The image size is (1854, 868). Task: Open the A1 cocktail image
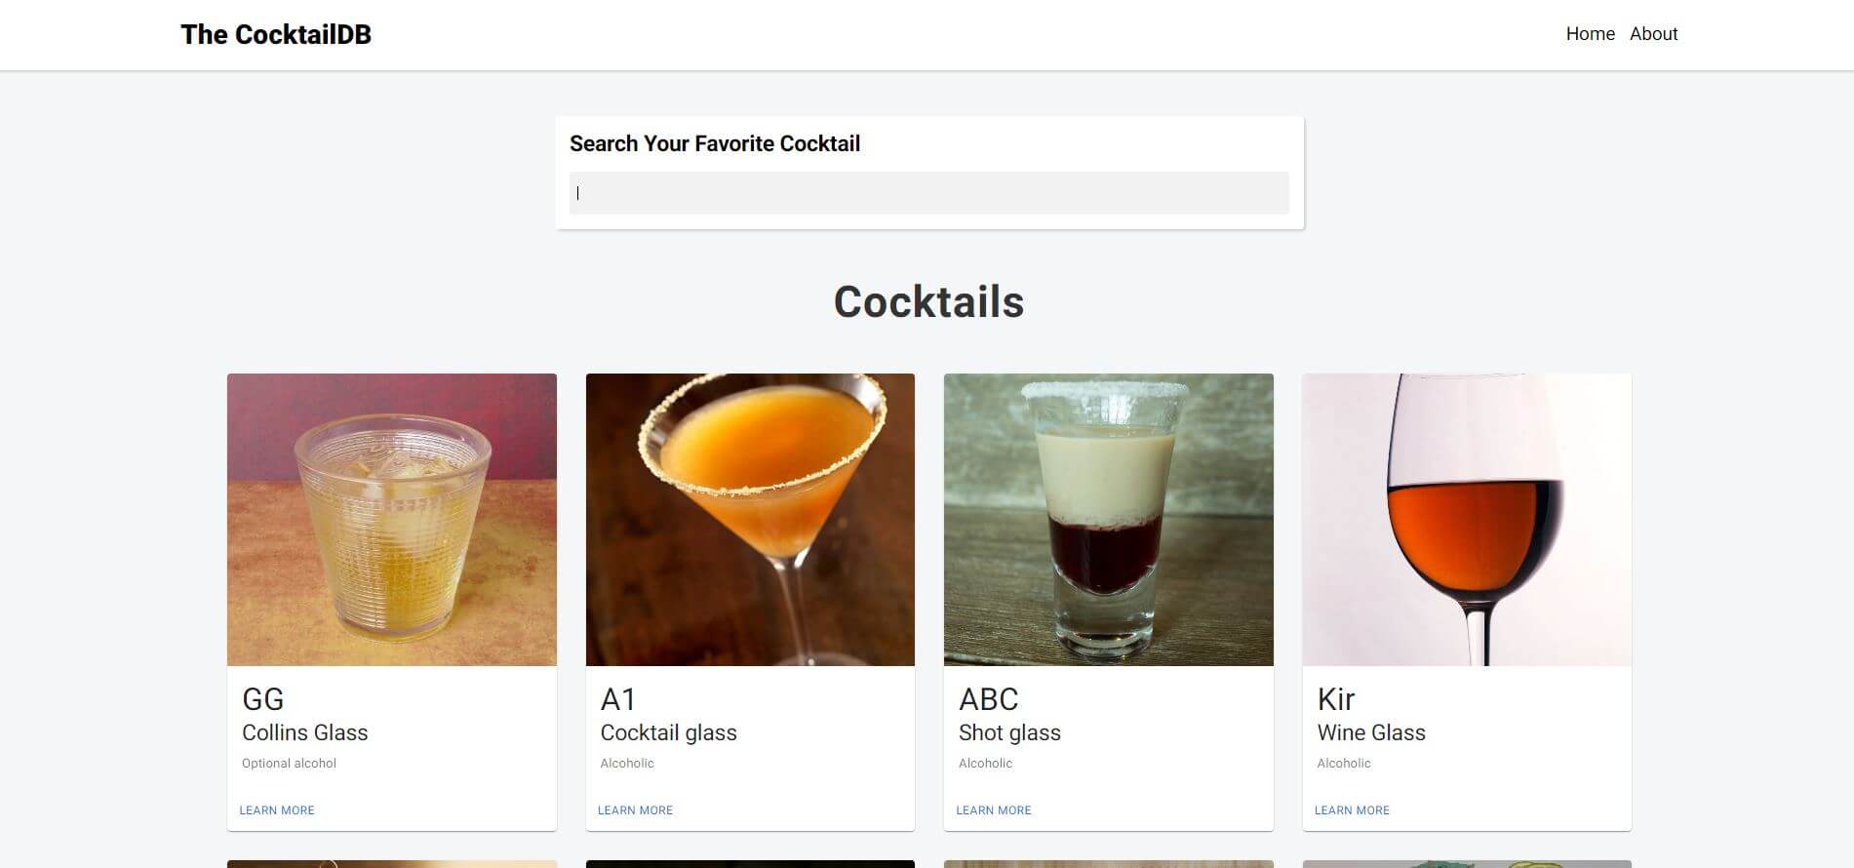click(x=750, y=520)
